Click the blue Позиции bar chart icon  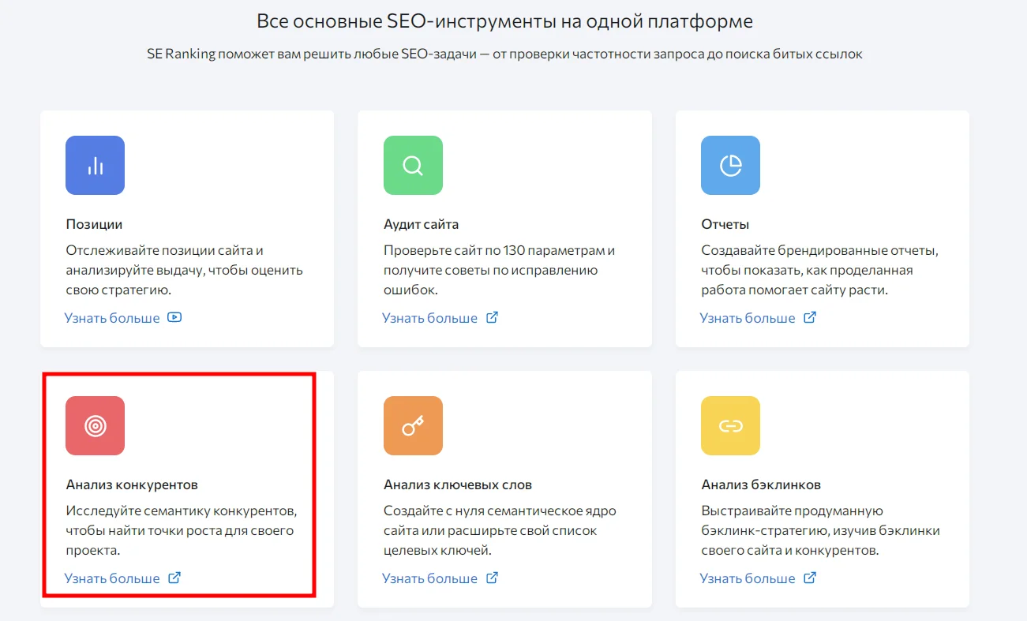95,166
